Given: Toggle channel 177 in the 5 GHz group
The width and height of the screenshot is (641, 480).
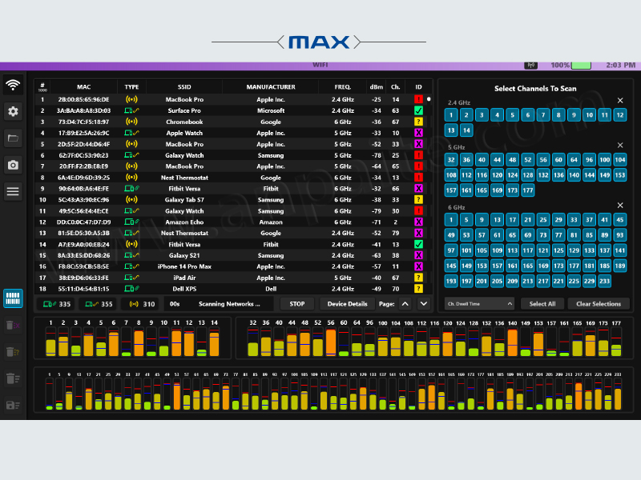Looking at the screenshot, I should tap(527, 190).
